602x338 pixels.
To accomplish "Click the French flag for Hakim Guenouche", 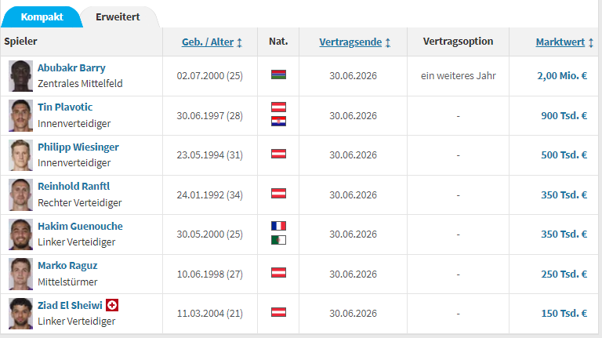I will tap(278, 226).
